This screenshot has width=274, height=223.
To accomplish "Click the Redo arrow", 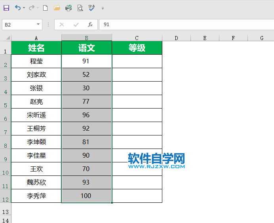I will (x=31, y=8).
